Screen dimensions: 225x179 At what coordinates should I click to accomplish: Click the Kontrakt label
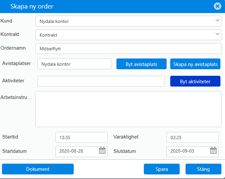[x=10, y=34]
